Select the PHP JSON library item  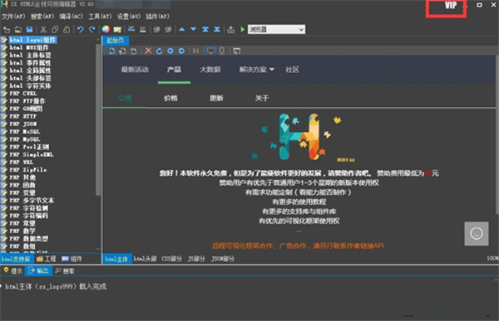23,124
